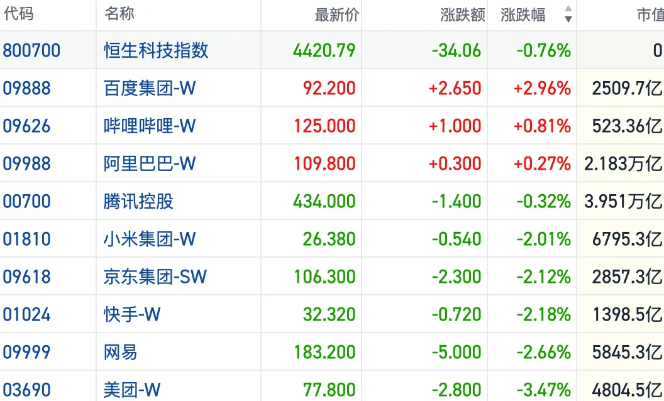Viewport: 664px width, 401px height.
Task: Open stock code 01024
Action: point(26,315)
